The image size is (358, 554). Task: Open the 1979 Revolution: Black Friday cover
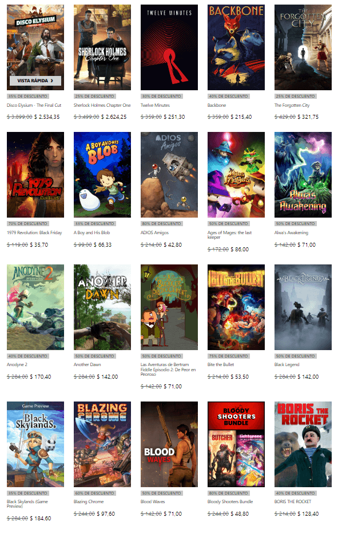coord(35,175)
